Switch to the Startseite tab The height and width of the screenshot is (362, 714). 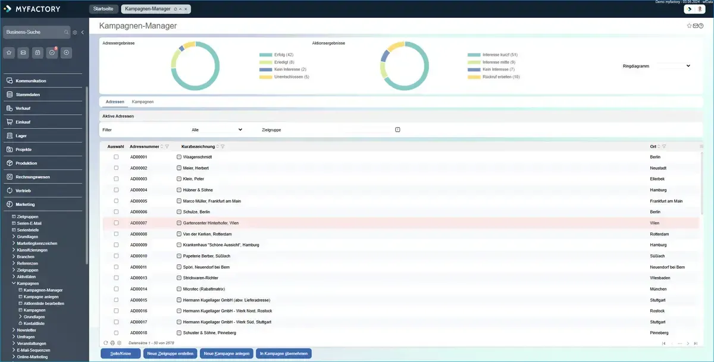tap(102, 9)
